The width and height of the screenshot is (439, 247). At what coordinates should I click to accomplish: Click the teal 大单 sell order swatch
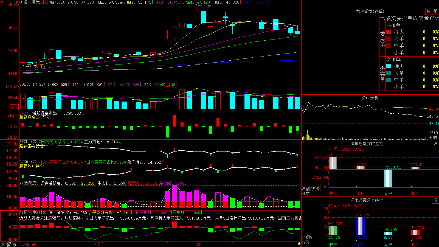(x=389, y=73)
